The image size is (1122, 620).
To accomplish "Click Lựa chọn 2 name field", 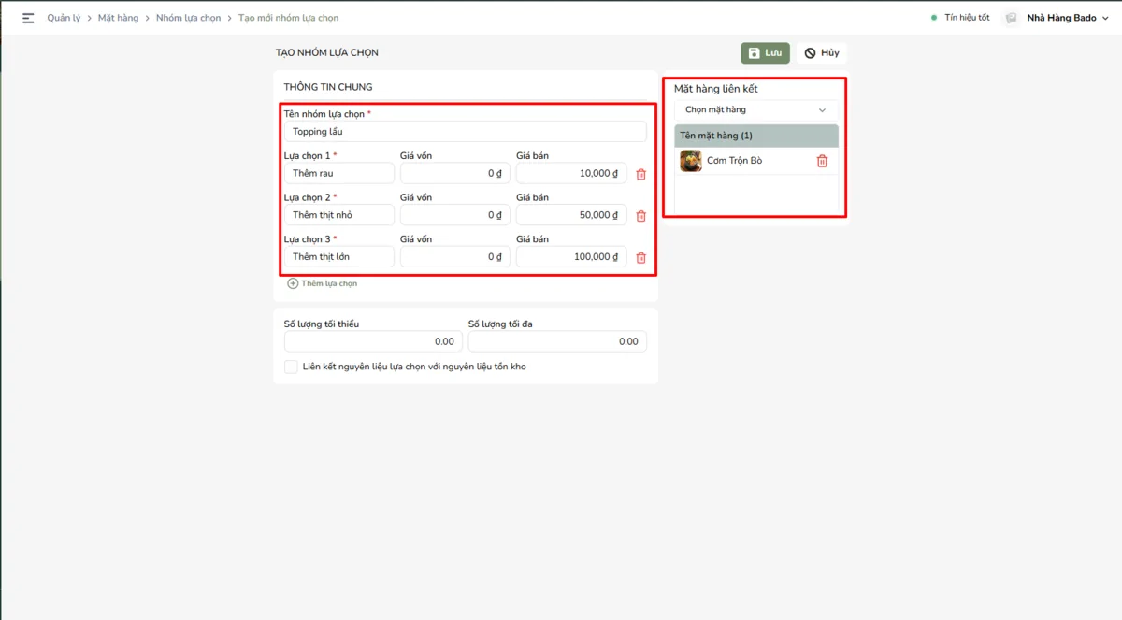I will (339, 215).
